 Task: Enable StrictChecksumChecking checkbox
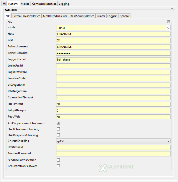point(58,129)
